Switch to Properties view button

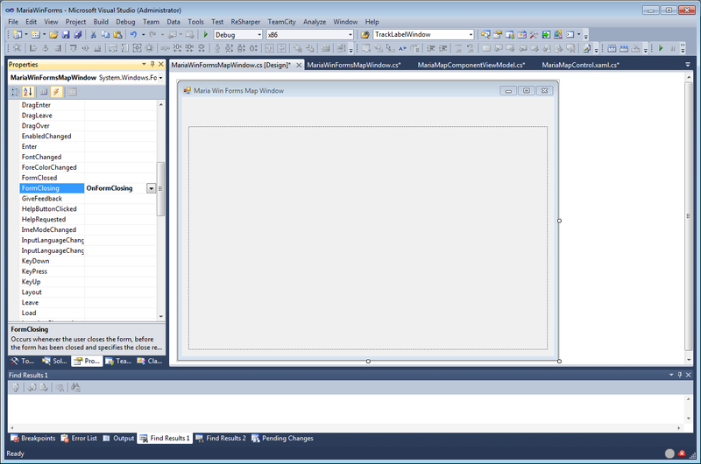click(44, 92)
